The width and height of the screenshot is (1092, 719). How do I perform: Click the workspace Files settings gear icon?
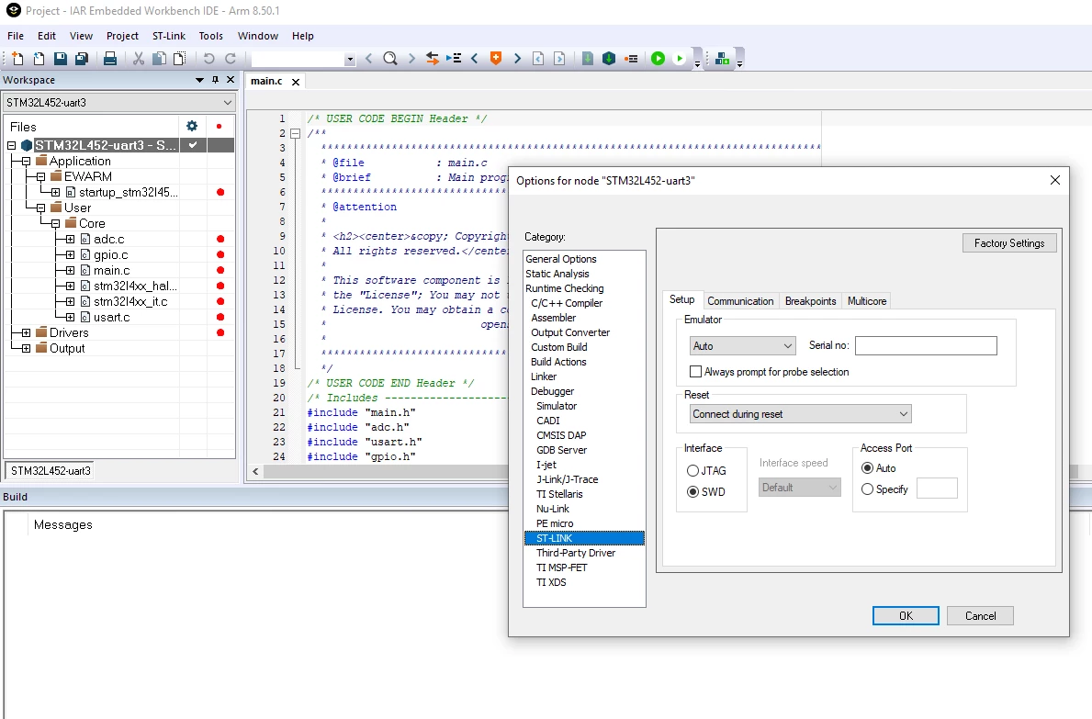point(192,126)
